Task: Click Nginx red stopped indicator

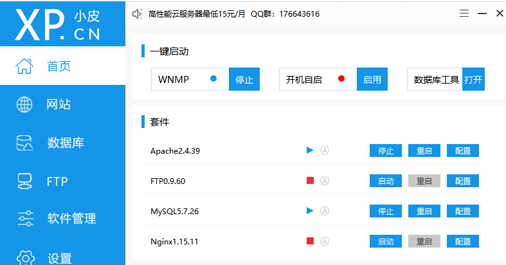Action: (310, 241)
